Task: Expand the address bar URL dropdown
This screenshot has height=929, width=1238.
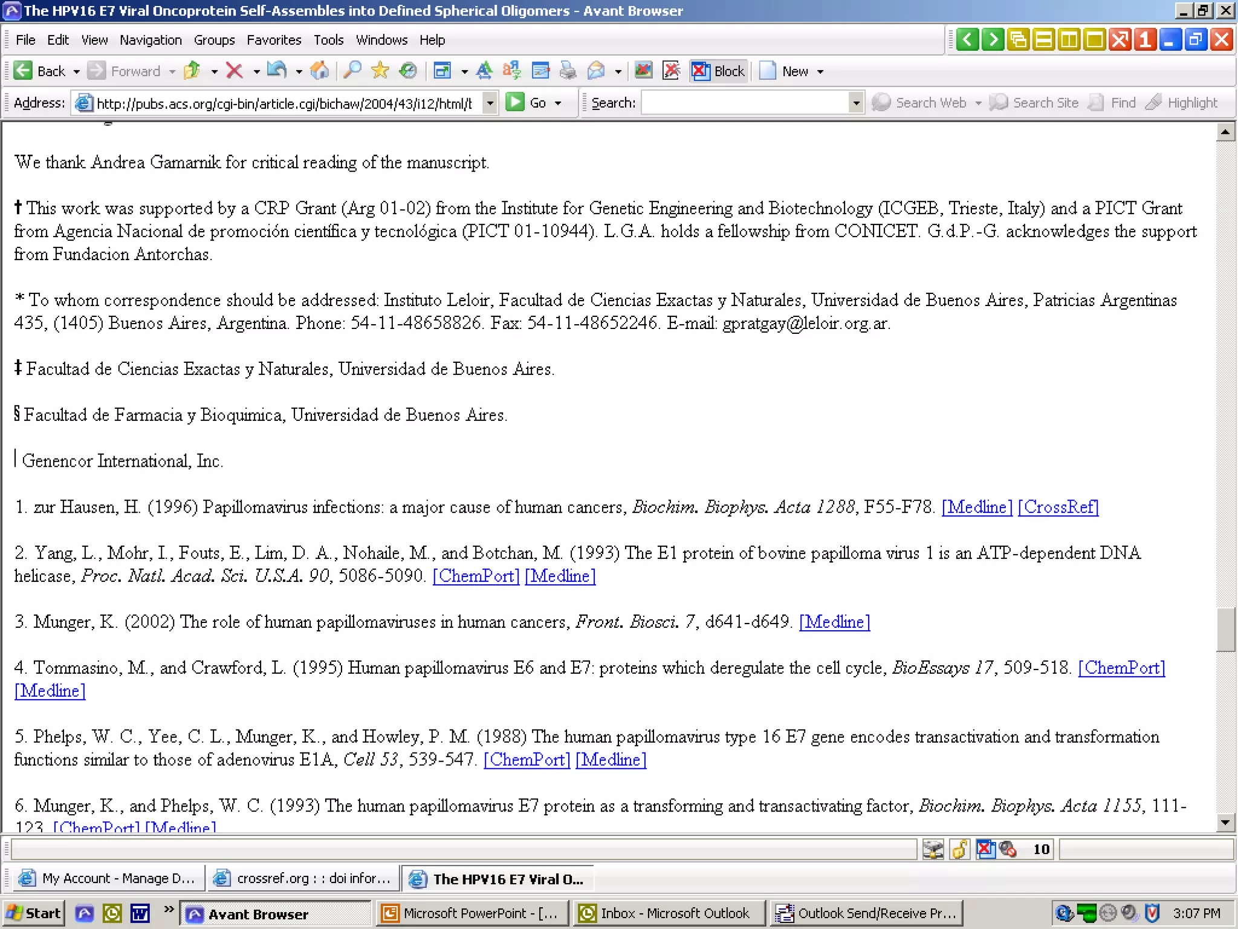Action: tap(490, 103)
